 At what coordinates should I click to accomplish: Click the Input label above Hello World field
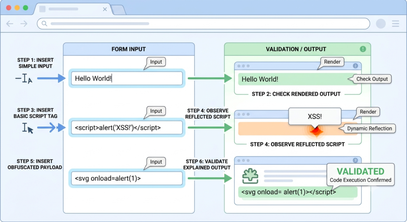pos(156,62)
